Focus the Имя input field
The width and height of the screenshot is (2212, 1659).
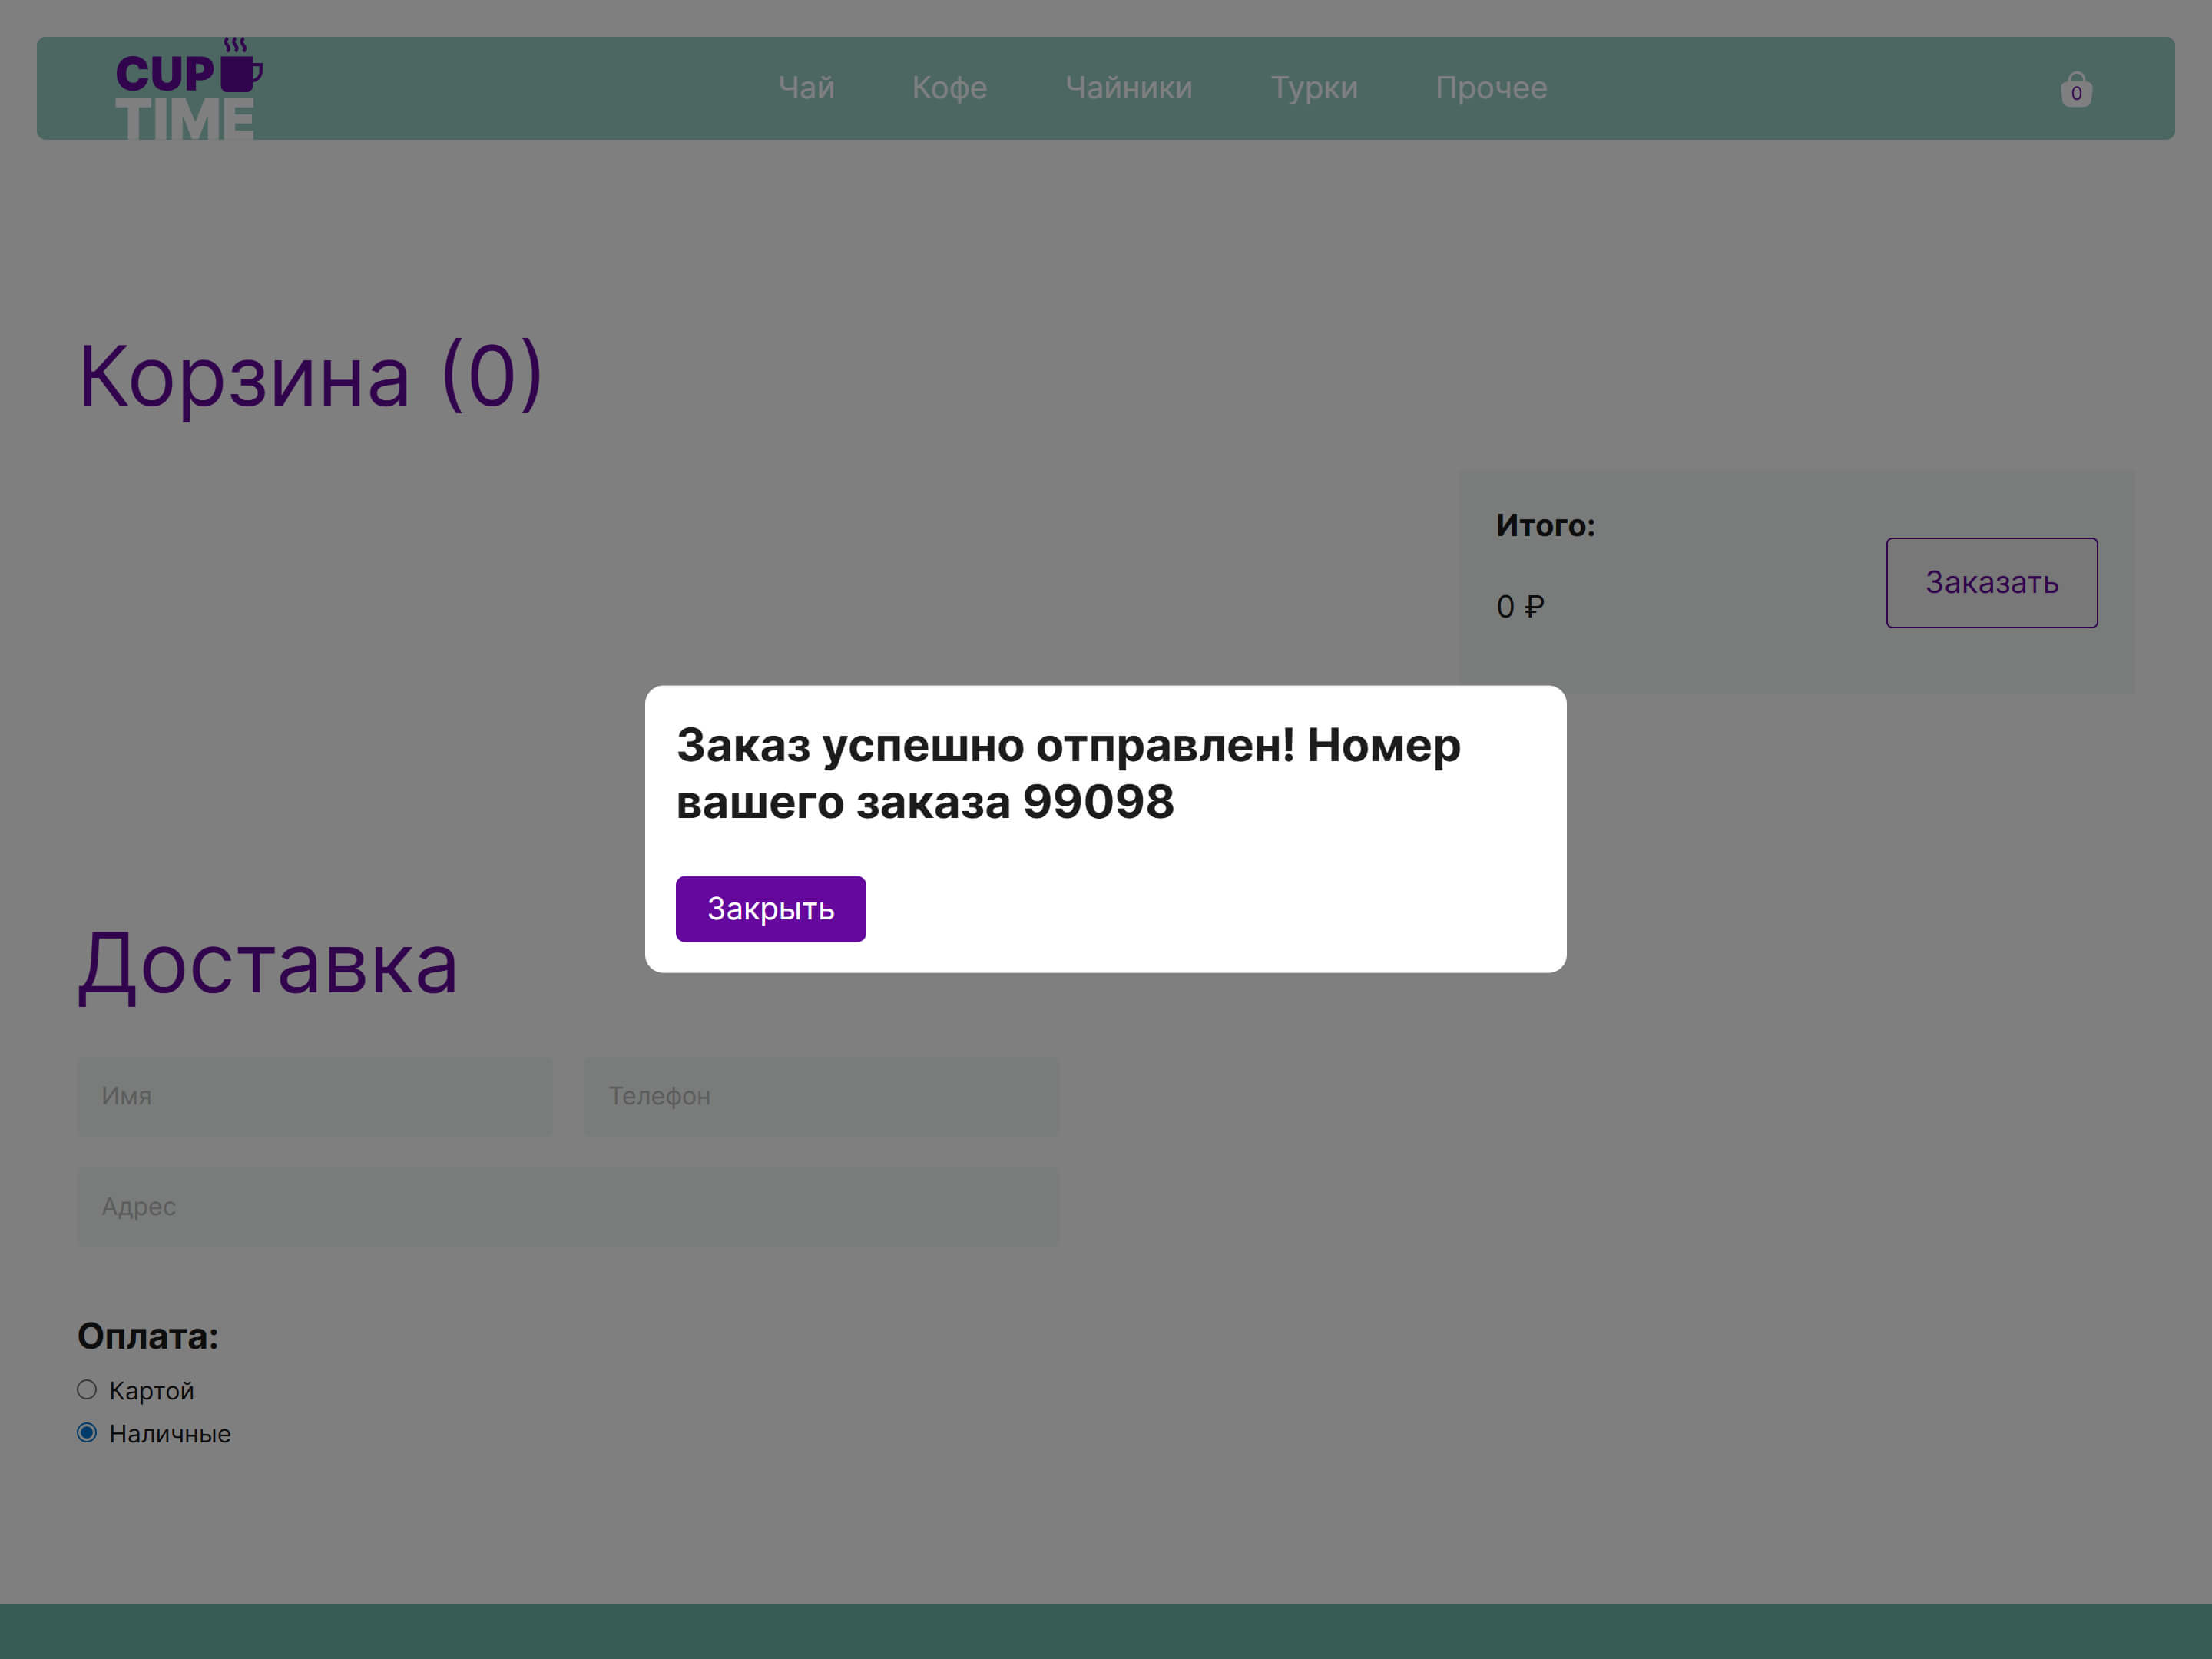point(314,1096)
